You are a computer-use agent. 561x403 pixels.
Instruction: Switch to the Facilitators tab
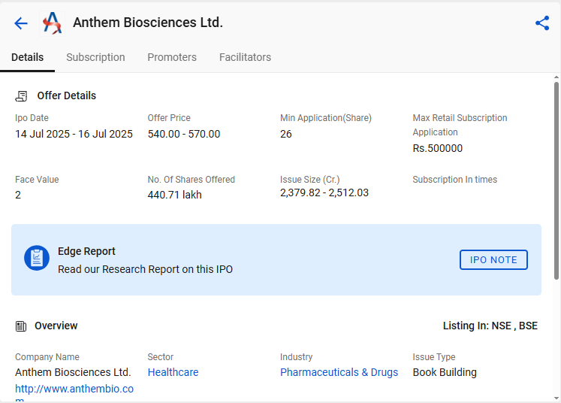245,57
